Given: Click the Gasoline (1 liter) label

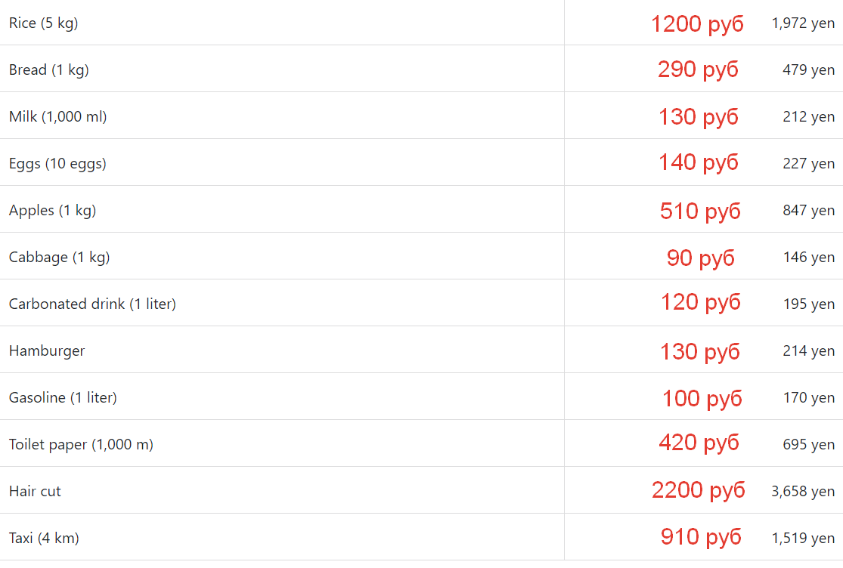Looking at the screenshot, I should pos(63,397).
